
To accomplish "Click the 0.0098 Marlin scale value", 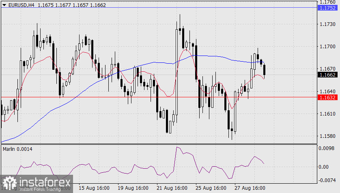I will (326, 148).
